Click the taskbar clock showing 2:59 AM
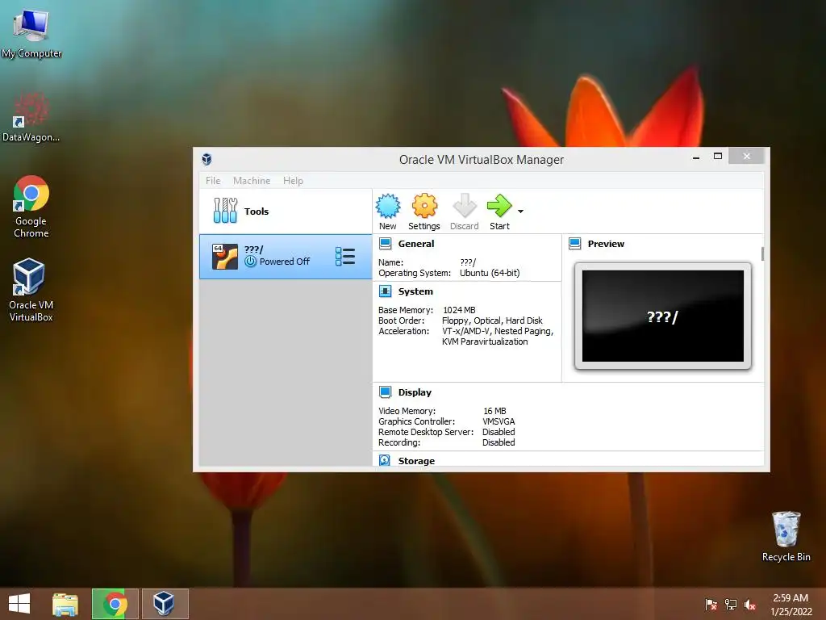 pyautogui.click(x=791, y=604)
